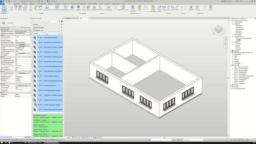Open the Standard Content dropdown
The image size is (256, 144).
click(46, 28)
